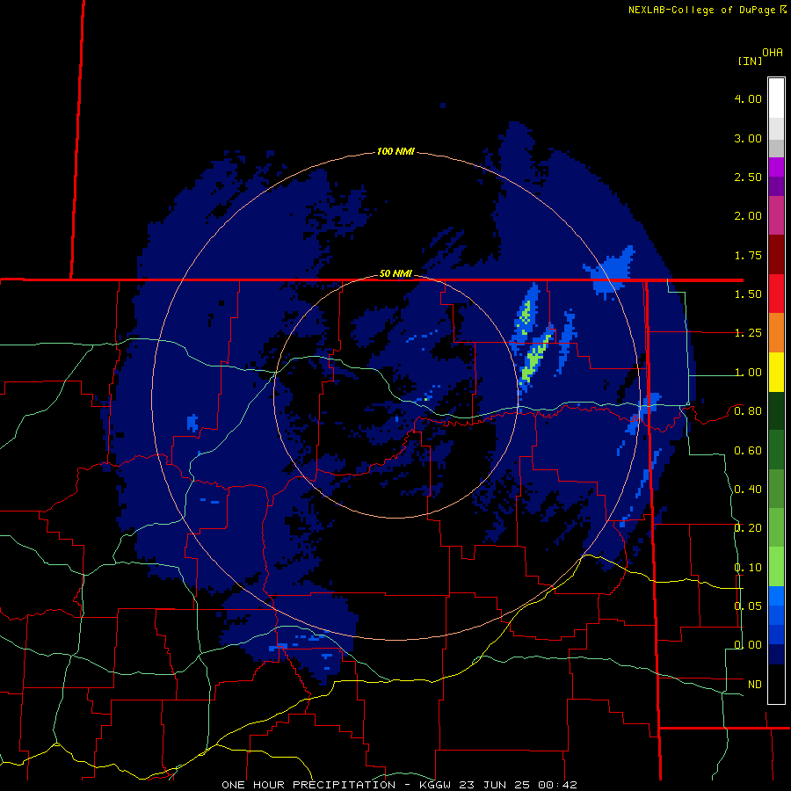This screenshot has height=791, width=791.
Task: Select the 2.00 legend value
Action: (x=748, y=216)
